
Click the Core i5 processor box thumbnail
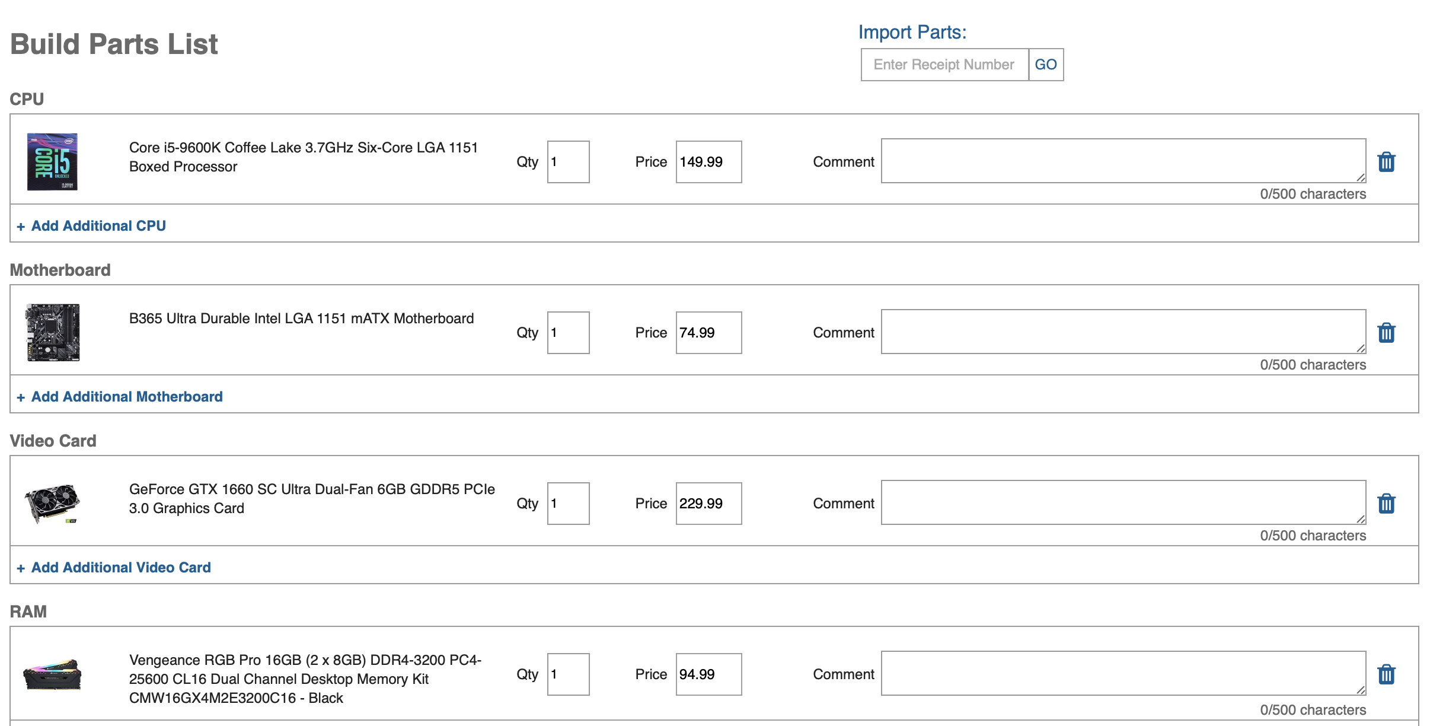point(52,161)
